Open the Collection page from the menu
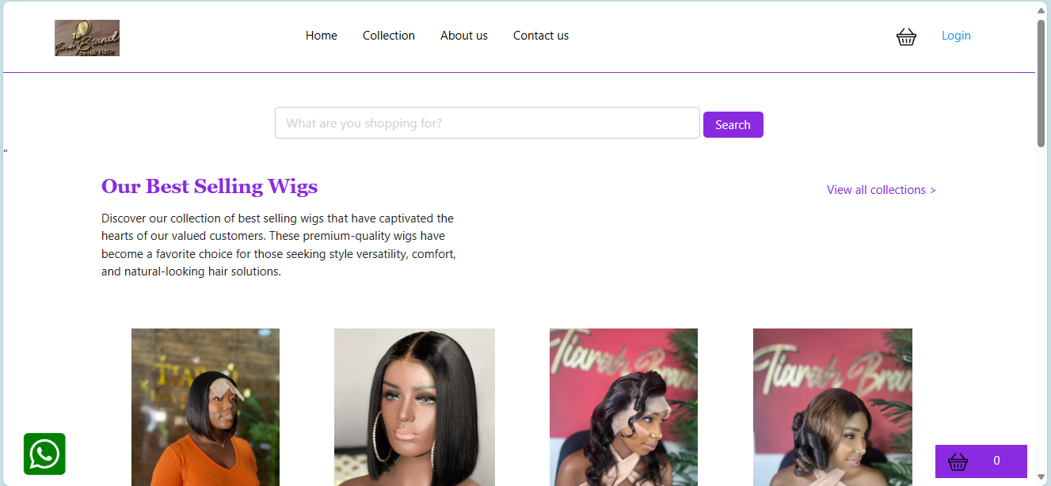The width and height of the screenshot is (1051, 486). (388, 35)
